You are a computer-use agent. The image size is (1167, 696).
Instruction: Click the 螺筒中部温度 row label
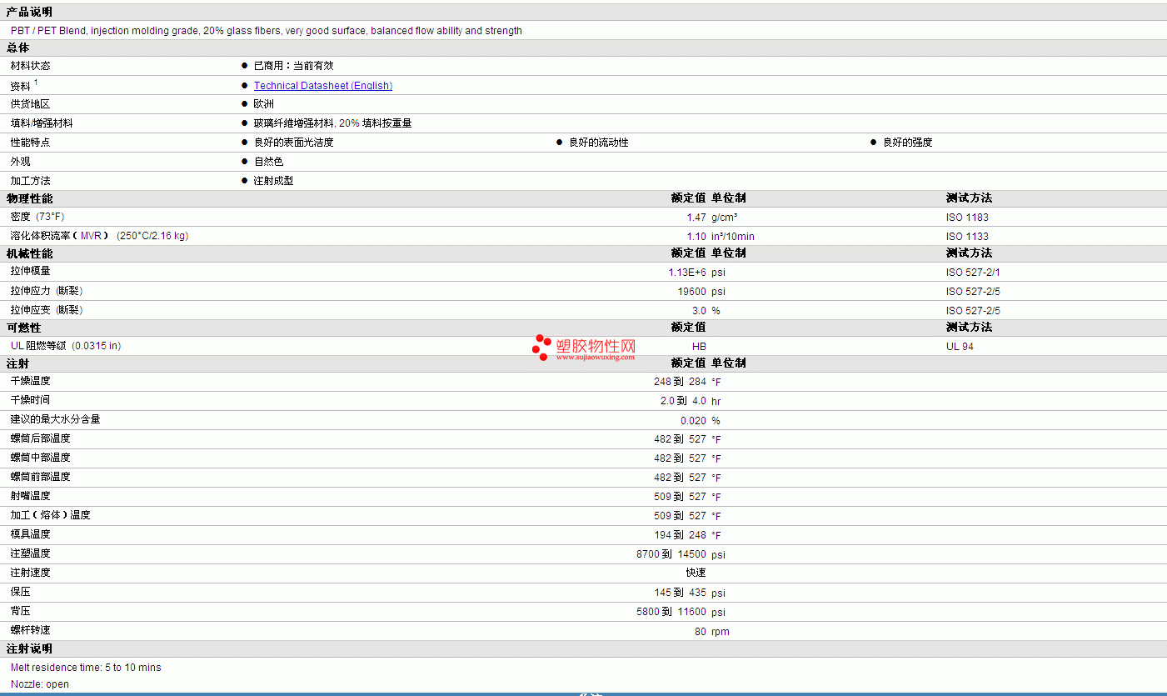click(x=41, y=458)
